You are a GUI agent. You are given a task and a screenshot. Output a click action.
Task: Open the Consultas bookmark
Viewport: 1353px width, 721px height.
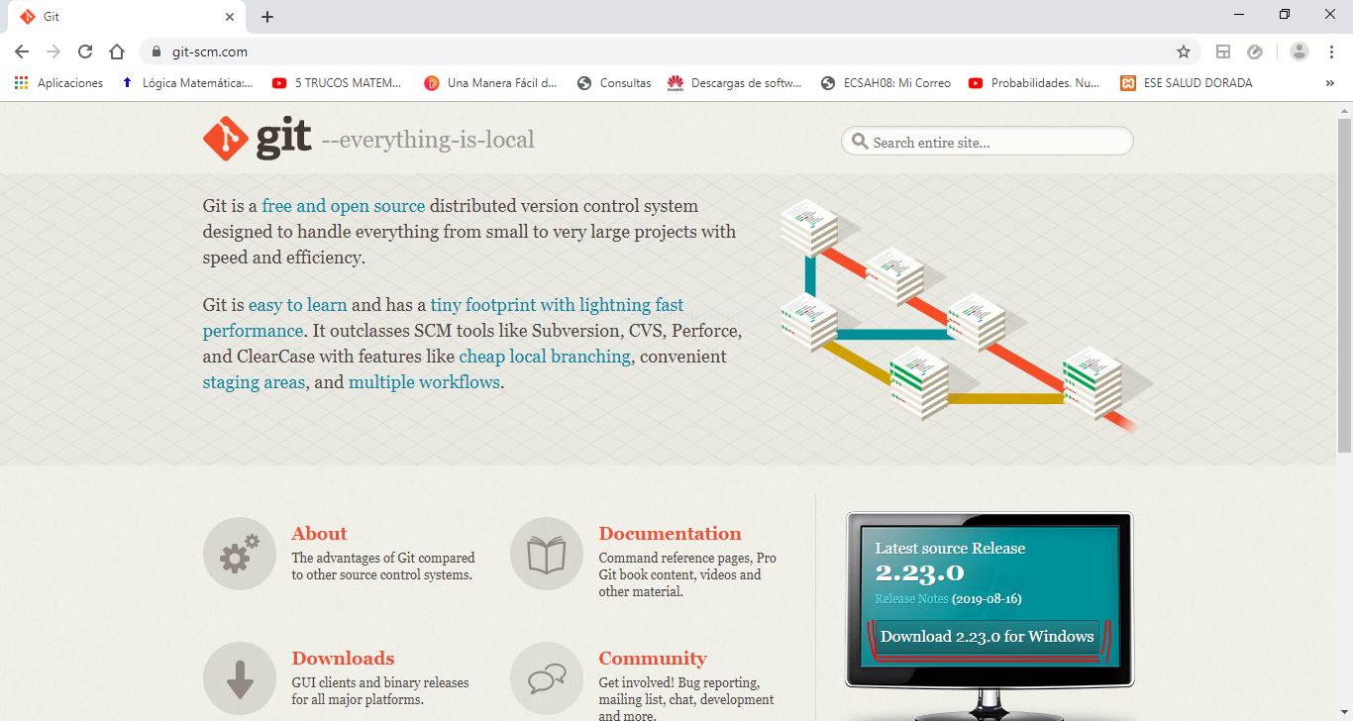614,83
